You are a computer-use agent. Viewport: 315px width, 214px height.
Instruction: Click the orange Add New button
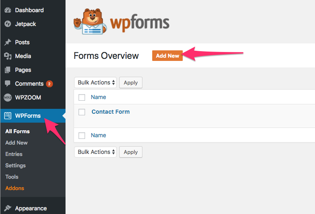click(x=167, y=56)
